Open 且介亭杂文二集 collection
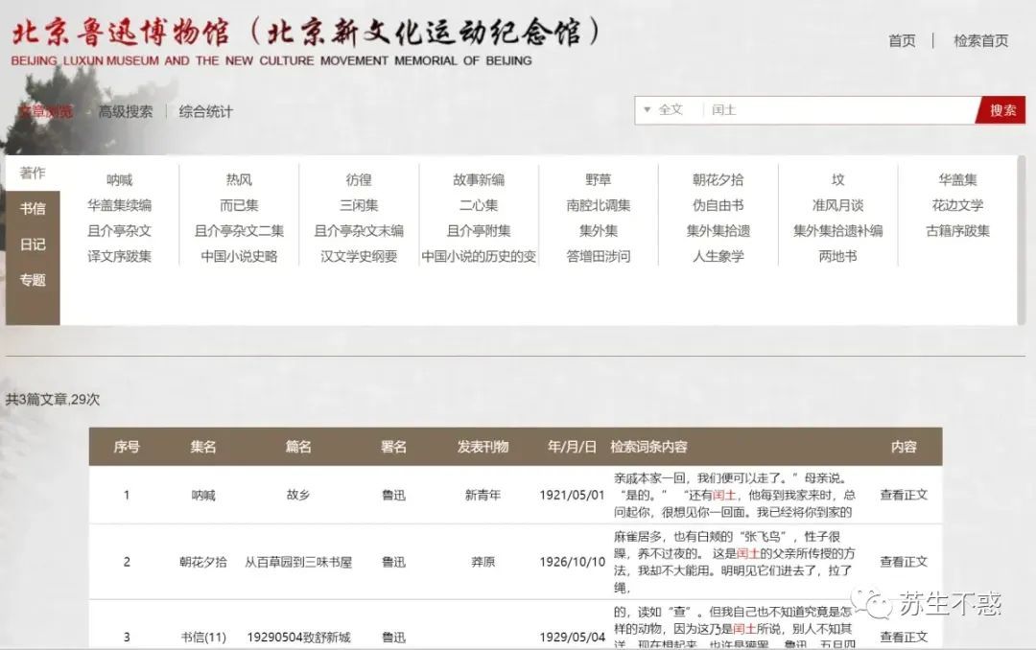Screen dimensions: 1036x650 coord(239,231)
